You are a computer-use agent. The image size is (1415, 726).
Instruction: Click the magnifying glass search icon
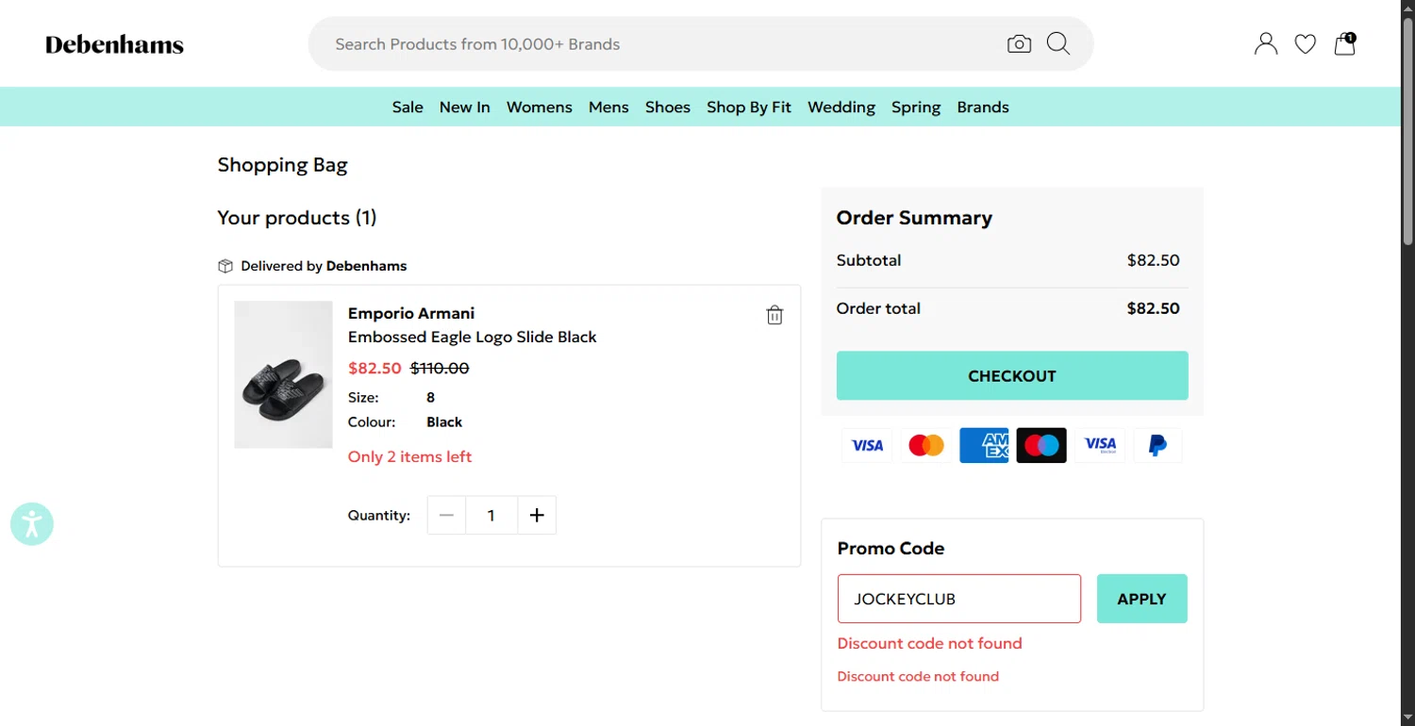[x=1058, y=44]
